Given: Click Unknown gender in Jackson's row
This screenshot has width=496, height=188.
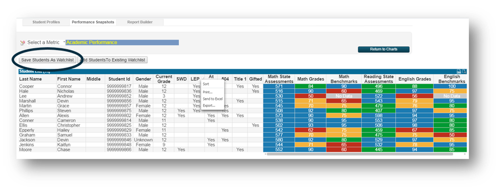Looking at the screenshot, I should (143, 140).
